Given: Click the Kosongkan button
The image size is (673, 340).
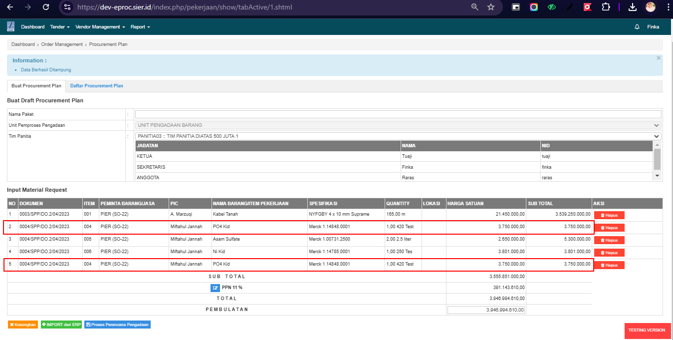Looking at the screenshot, I should pyautogui.click(x=23, y=325).
